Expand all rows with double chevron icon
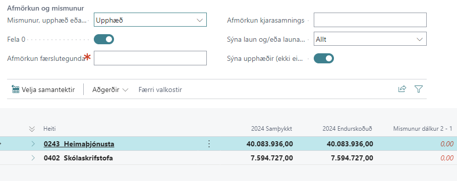457x181 pixels. click(32, 129)
